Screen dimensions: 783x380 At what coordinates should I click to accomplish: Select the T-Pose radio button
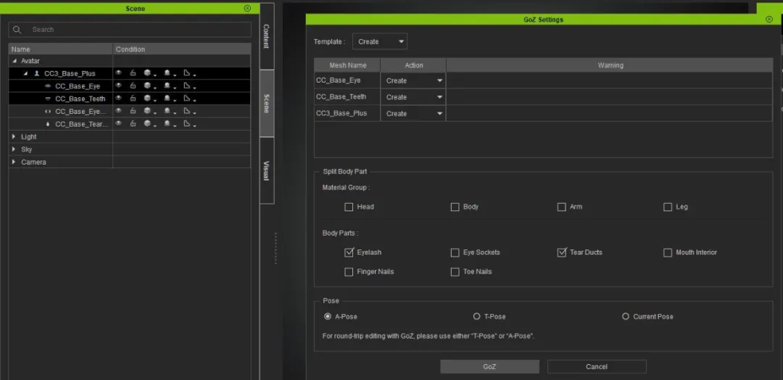476,316
